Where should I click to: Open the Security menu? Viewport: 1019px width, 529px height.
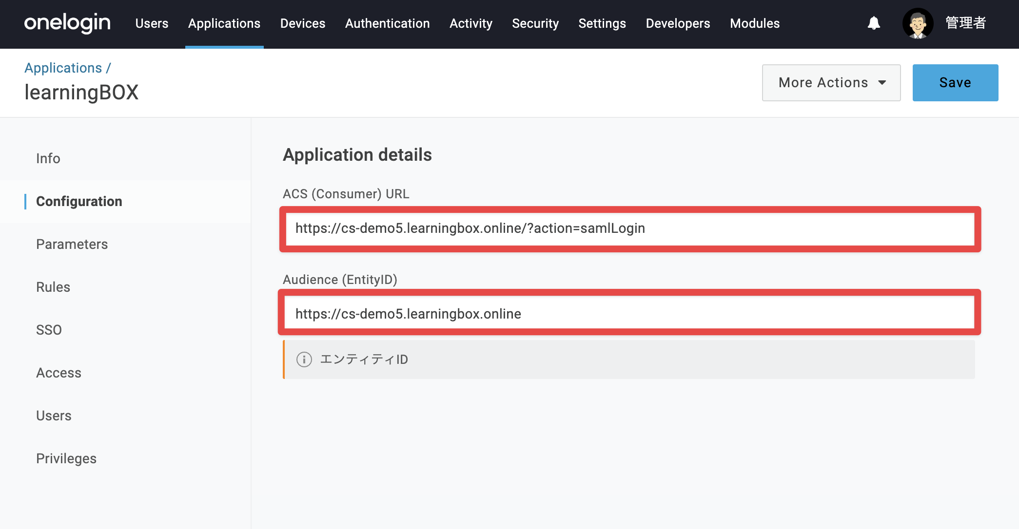(535, 23)
